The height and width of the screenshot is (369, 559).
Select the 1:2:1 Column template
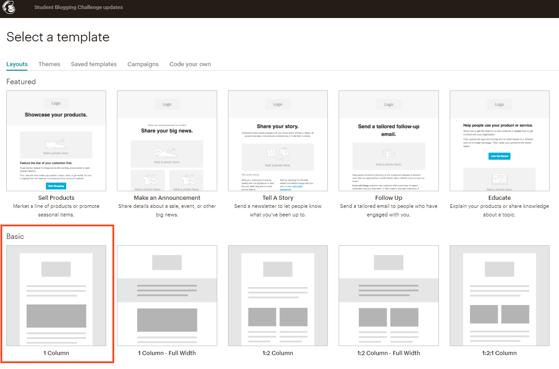[x=499, y=296]
